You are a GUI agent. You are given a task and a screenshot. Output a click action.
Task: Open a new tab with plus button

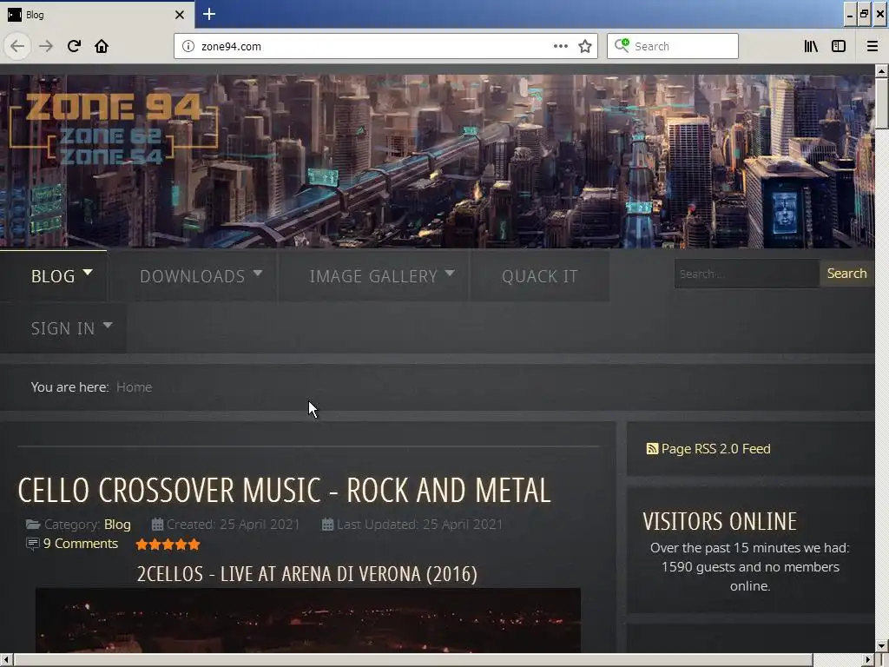click(209, 14)
